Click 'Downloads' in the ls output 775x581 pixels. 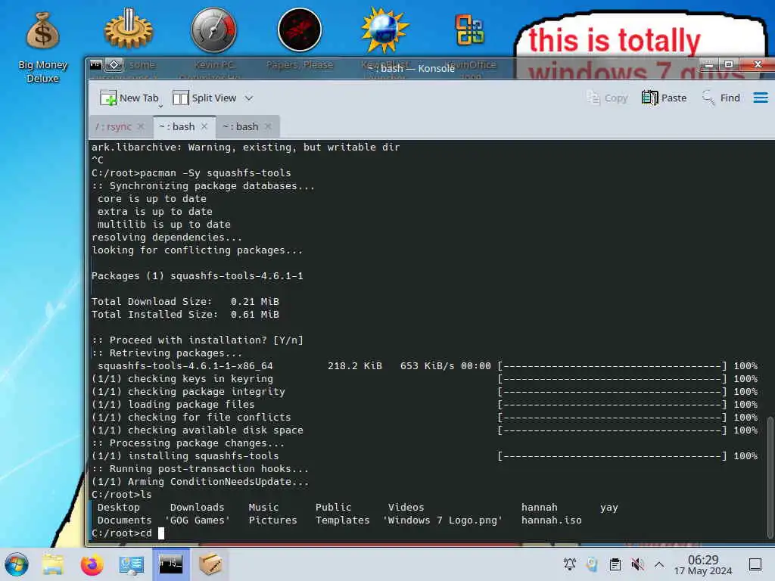pyautogui.click(x=197, y=508)
